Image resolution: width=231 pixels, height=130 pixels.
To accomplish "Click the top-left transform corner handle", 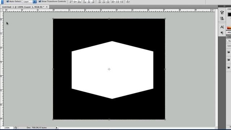I will click(53, 19).
